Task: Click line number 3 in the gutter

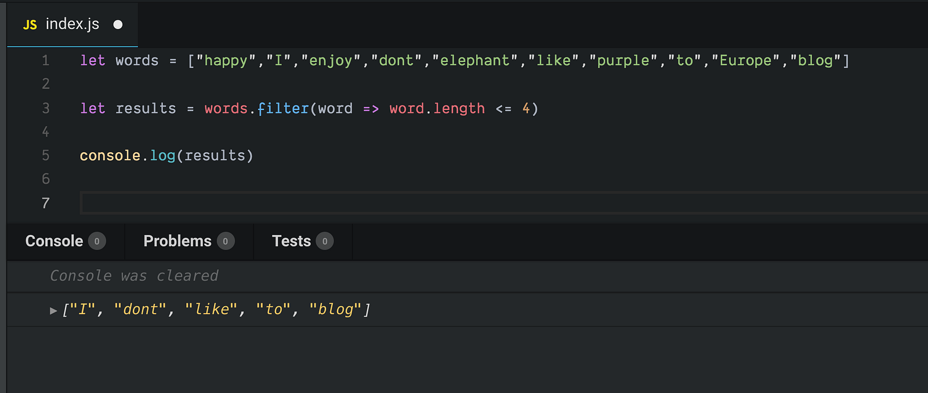Action: 45,108
